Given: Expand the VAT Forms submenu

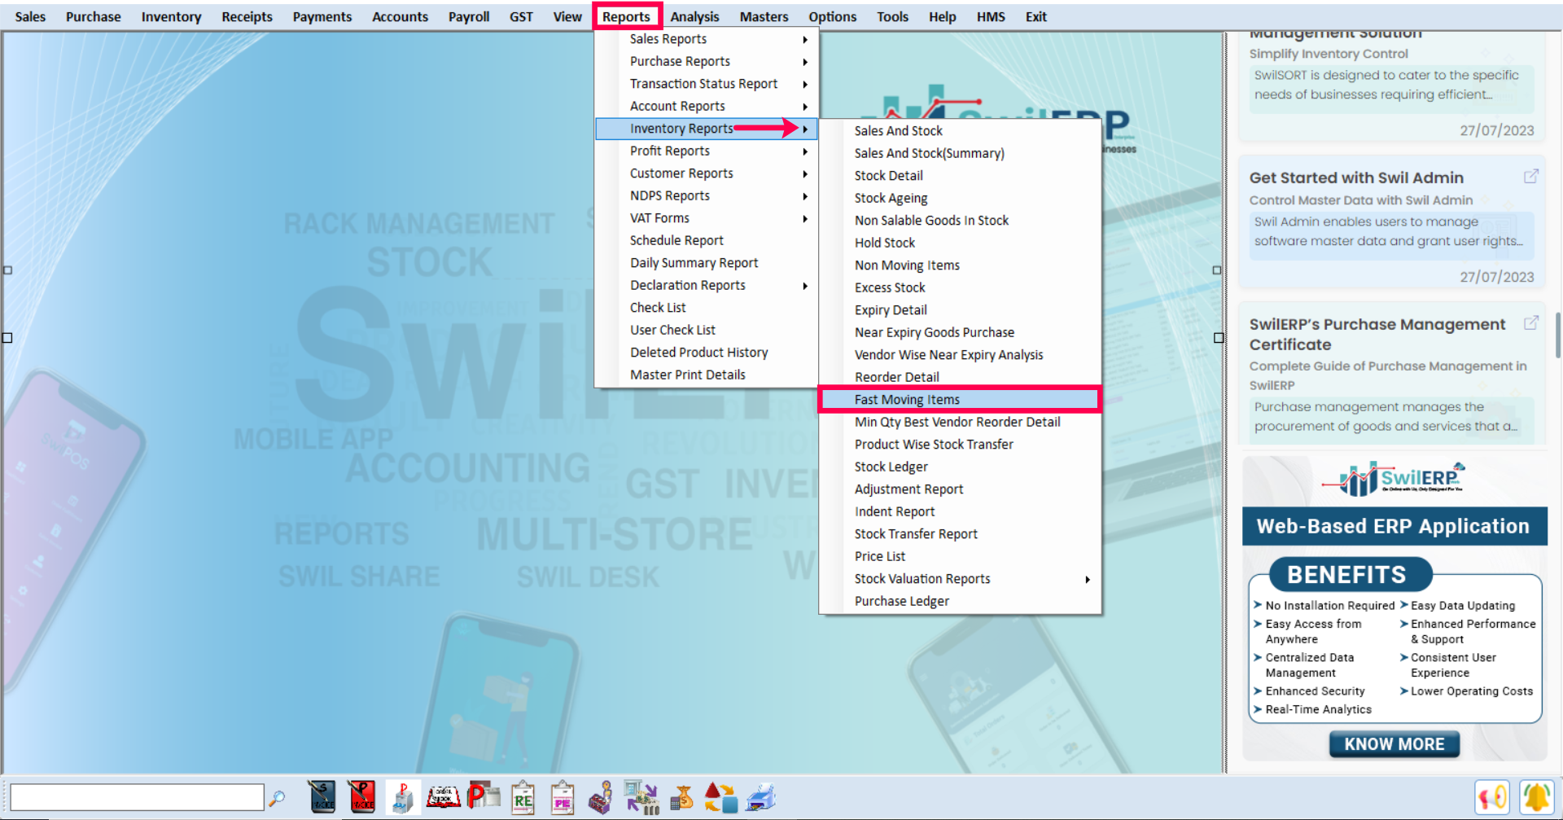Looking at the screenshot, I should [707, 218].
